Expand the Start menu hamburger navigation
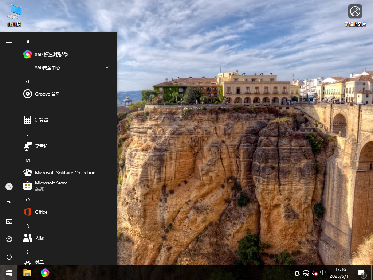 (9, 42)
